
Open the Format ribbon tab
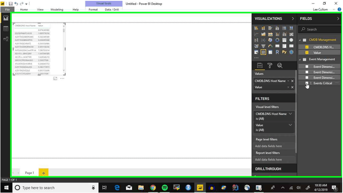pyautogui.click(x=93, y=10)
